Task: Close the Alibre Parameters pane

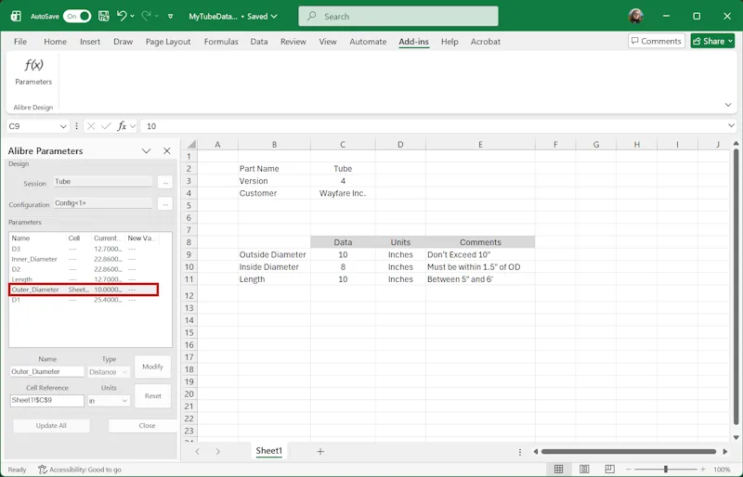Action: [x=167, y=150]
